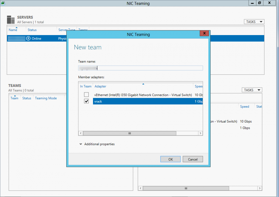Screen dimensions: 279x197
Task: Click the NIC Teaming application icon in title bar
Action: [3, 3]
